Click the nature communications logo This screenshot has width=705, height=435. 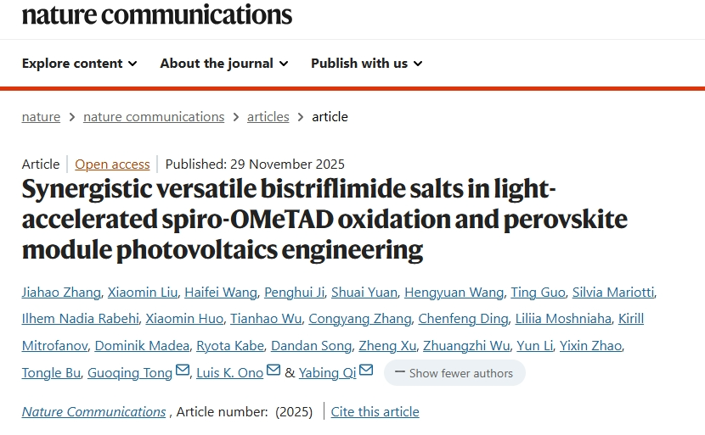point(157,14)
